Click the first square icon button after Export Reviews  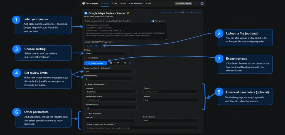(111, 63)
